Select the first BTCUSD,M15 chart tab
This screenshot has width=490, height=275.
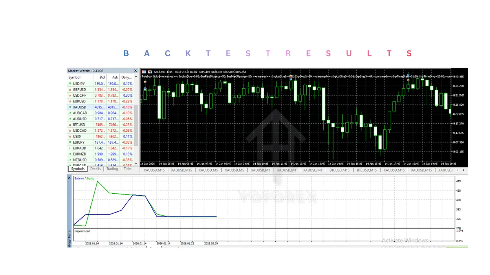pos(340,170)
